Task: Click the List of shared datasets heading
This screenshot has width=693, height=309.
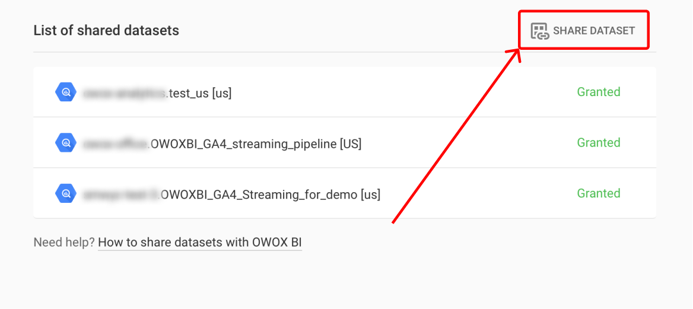Action: tap(106, 30)
